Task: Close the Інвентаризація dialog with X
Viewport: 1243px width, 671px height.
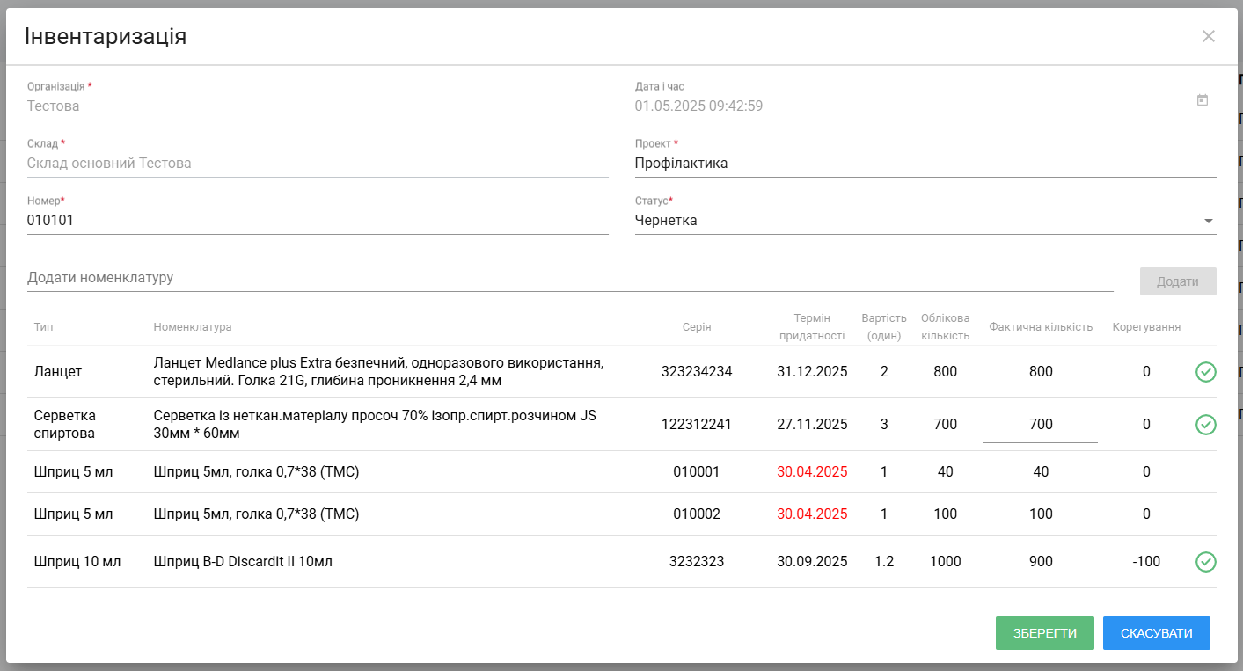Action: [x=1209, y=36]
